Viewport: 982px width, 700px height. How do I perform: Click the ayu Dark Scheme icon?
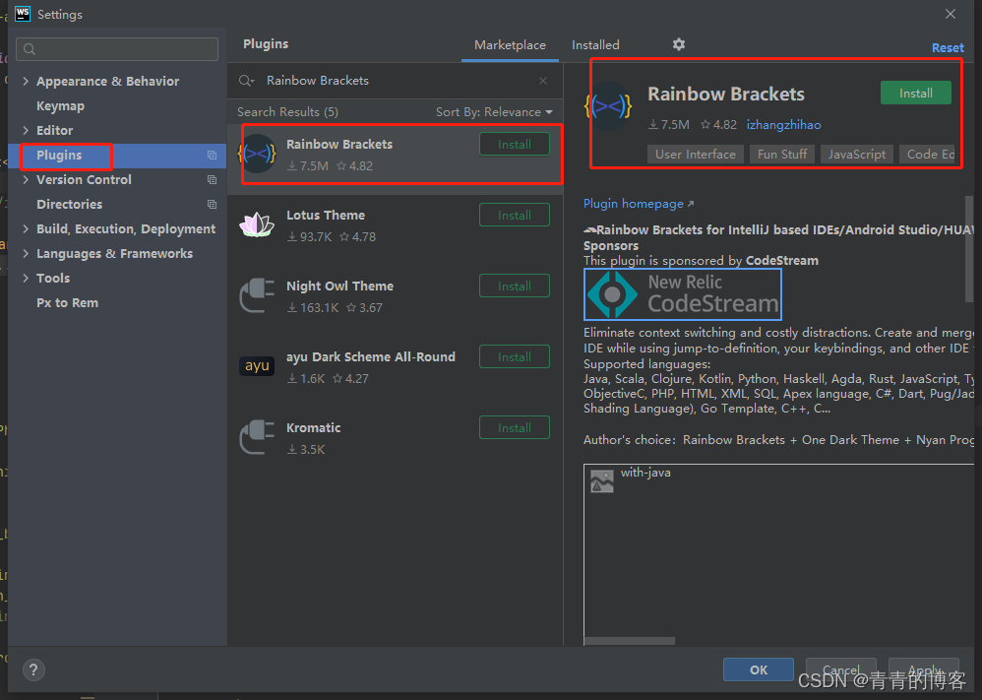257,365
